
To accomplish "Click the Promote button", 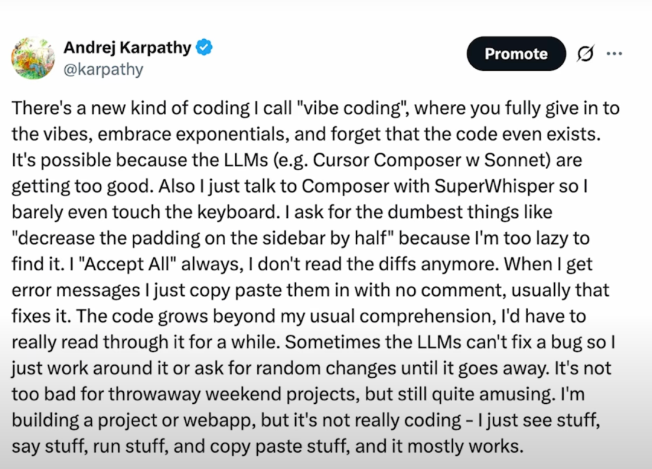I will (516, 54).
